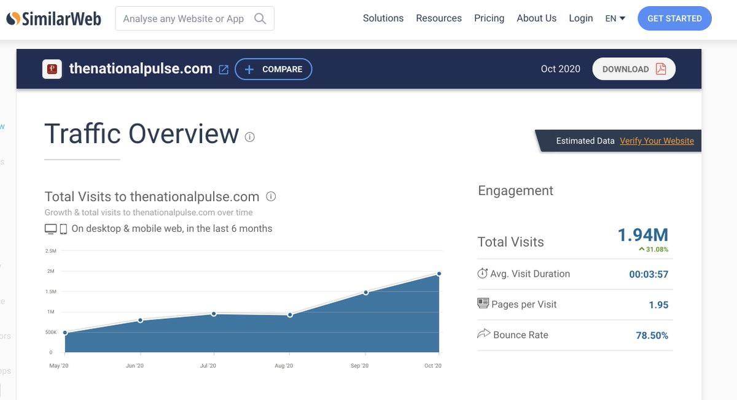Click the mobile device icon
The image size is (737, 400).
point(63,229)
